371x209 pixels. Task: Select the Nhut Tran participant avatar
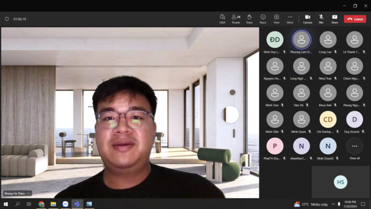(328, 66)
